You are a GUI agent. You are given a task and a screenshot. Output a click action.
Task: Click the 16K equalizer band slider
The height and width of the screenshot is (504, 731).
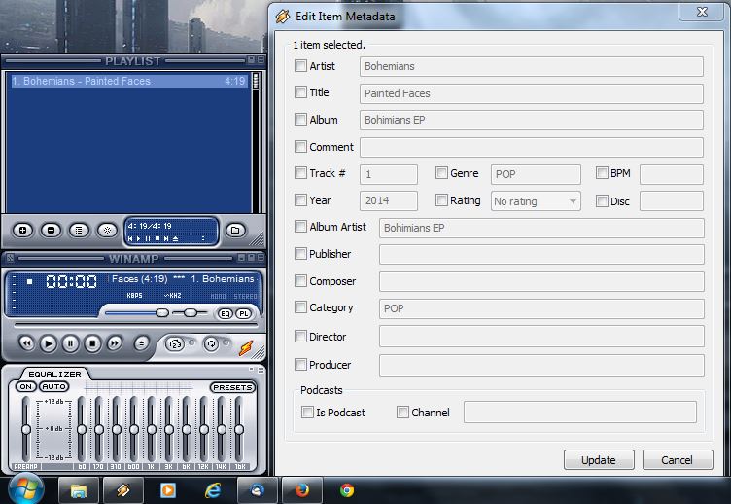(239, 429)
